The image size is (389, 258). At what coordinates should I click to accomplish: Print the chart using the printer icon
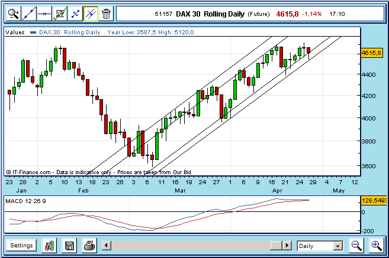89,245
